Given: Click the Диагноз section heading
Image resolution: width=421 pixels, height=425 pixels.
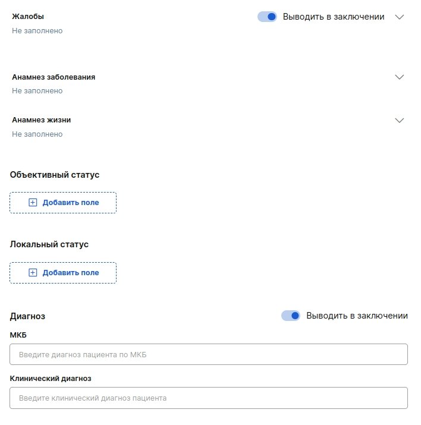Looking at the screenshot, I should pyautogui.click(x=28, y=316).
